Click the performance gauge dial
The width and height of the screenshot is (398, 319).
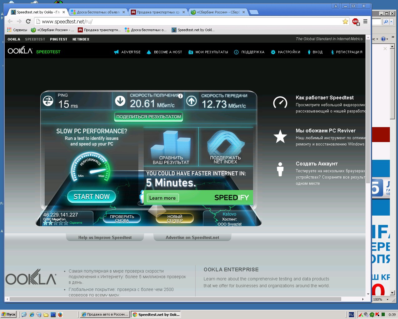point(91,167)
